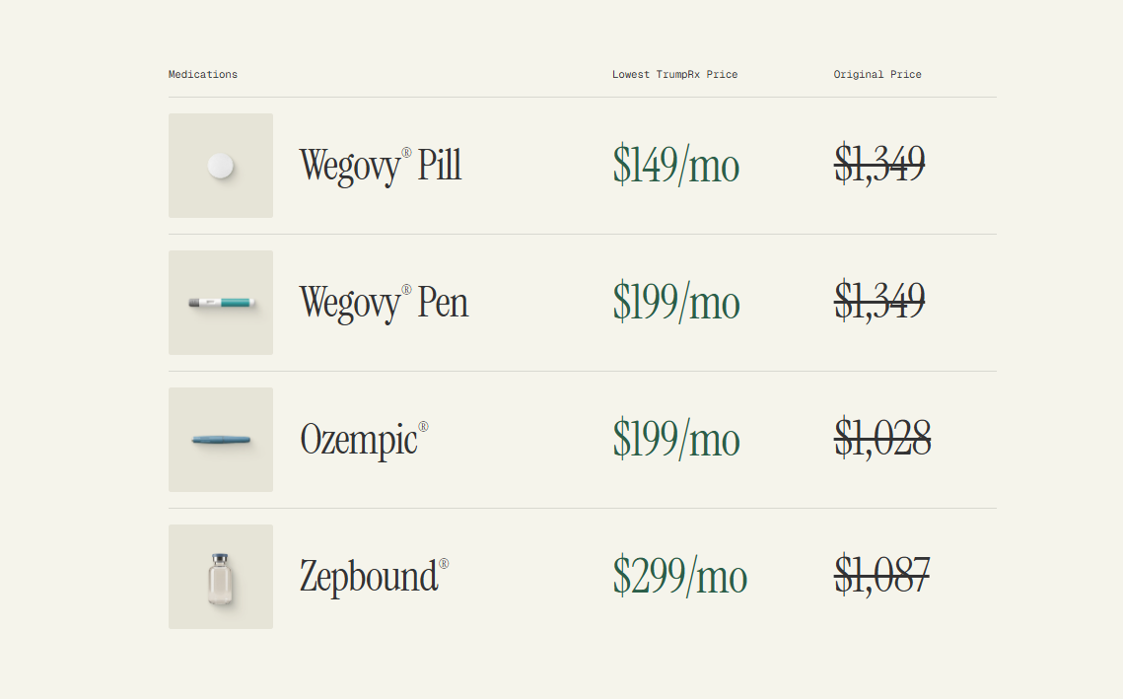Open the Wegovy Pen medication name
Viewport: 1123px width, 699px height.
click(x=384, y=303)
